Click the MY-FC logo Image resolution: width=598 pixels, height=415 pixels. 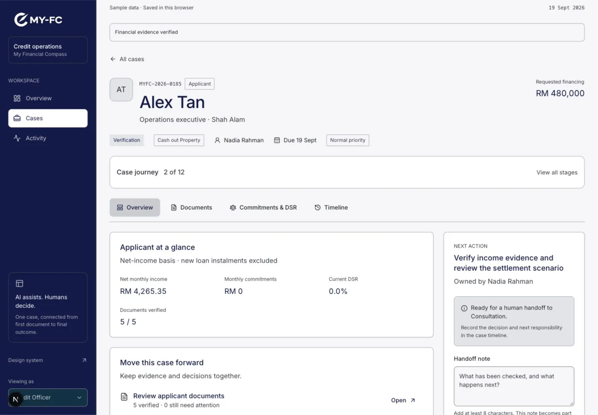[x=38, y=20]
